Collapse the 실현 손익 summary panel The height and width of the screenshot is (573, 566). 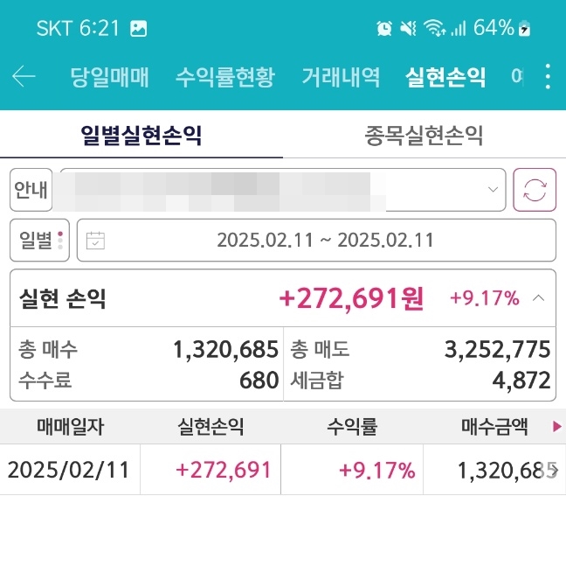[539, 298]
